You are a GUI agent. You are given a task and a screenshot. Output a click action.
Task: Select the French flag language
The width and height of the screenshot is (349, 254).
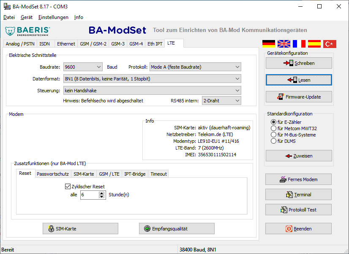click(x=299, y=44)
